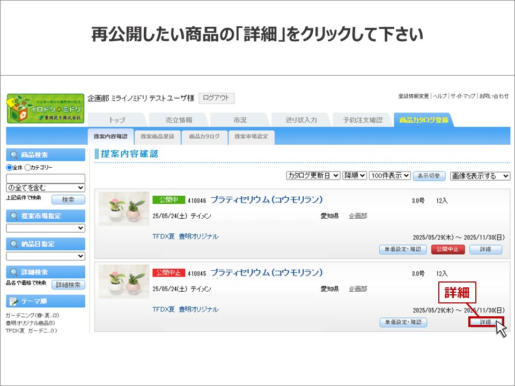515x386 pixels.
Task: Open the 画像を表示する dropdown
Action: tap(480, 176)
